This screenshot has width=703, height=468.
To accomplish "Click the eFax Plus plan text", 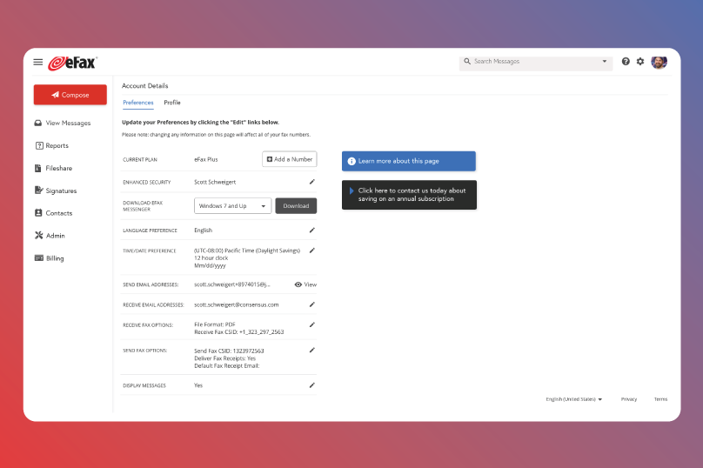I will (x=206, y=159).
